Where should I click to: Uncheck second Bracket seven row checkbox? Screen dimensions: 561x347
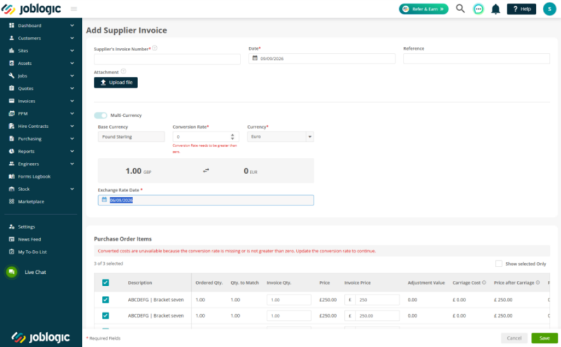tap(106, 315)
